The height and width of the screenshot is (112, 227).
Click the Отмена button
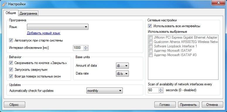click(x=212, y=105)
